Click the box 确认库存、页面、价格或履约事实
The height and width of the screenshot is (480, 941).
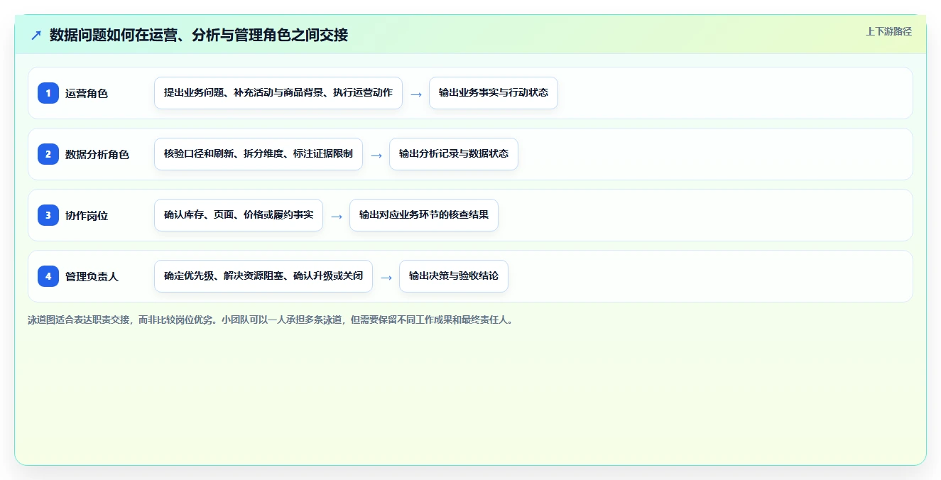point(239,215)
